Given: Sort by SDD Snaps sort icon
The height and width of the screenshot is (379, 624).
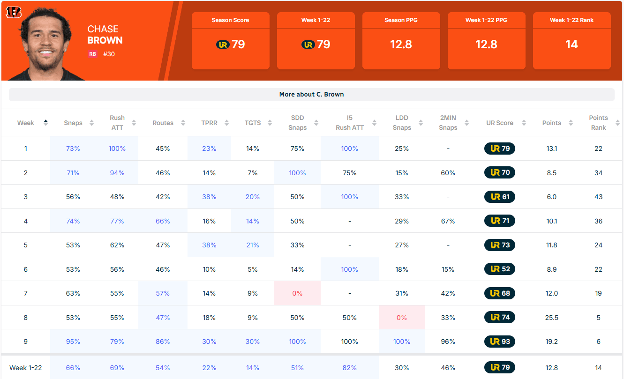Looking at the screenshot, I should click(x=316, y=123).
